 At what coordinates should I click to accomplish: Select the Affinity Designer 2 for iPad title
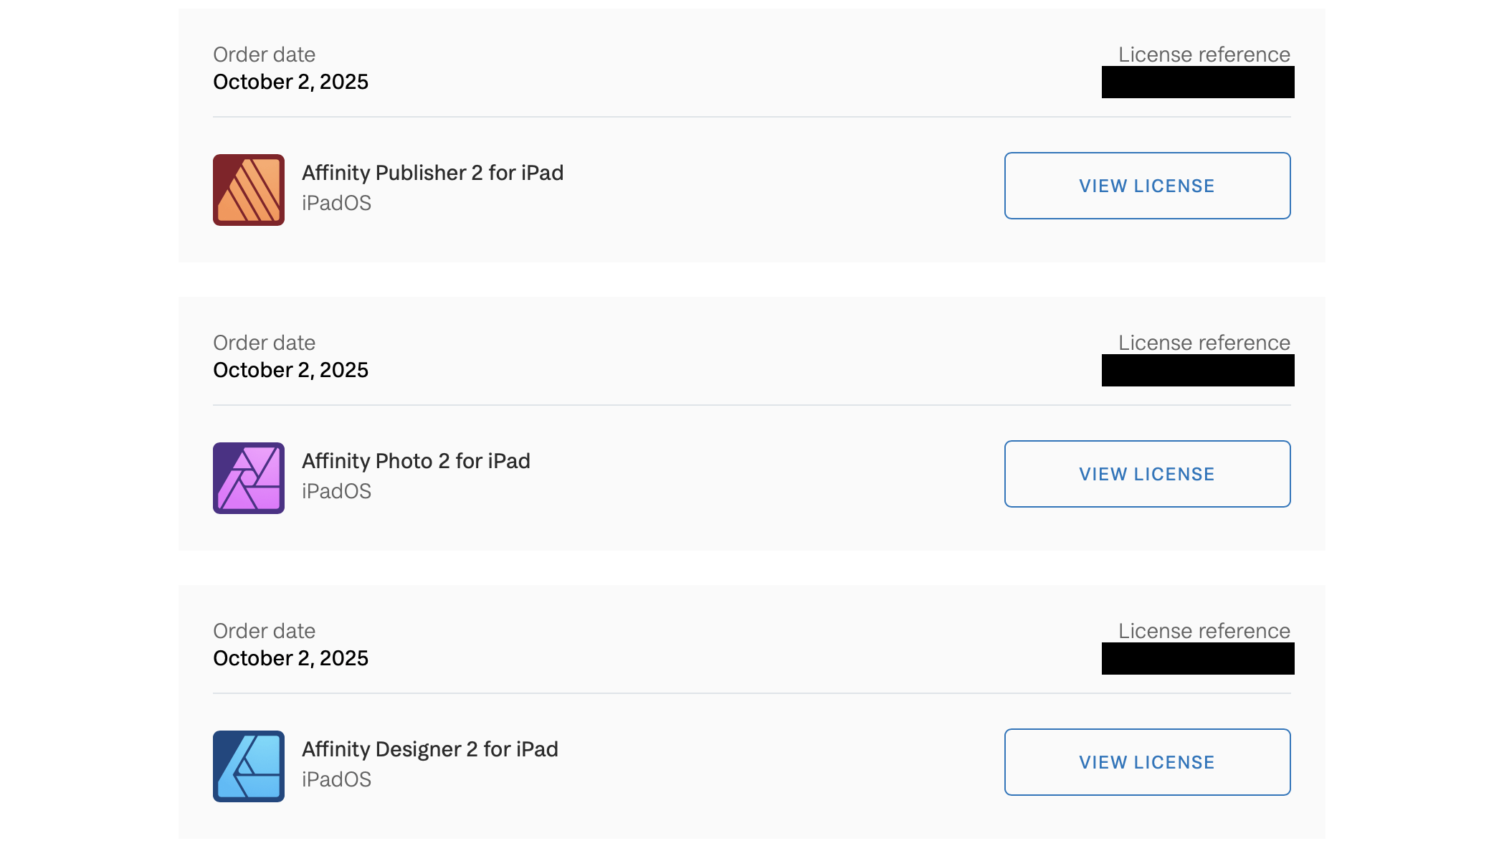[429, 749]
